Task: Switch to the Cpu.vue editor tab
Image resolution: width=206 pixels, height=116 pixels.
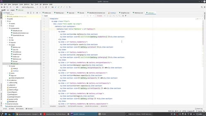Action: pos(71,13)
